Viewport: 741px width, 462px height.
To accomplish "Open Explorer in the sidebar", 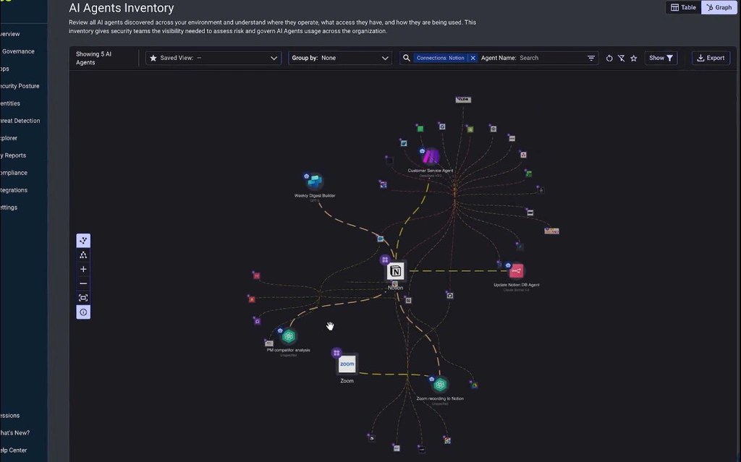I will (x=9, y=138).
